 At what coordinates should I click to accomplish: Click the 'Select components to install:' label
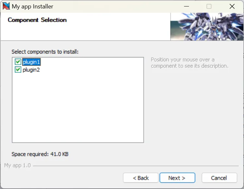point(45,52)
